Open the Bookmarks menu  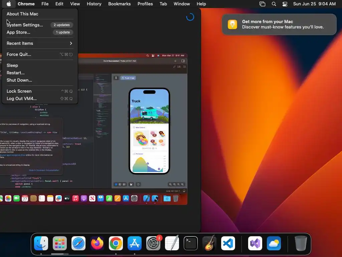pyautogui.click(x=120, y=4)
